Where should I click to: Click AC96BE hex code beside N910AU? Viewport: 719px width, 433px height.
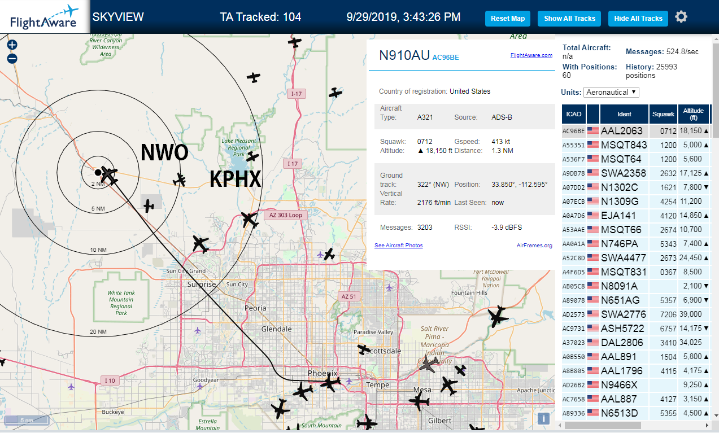[x=446, y=58]
